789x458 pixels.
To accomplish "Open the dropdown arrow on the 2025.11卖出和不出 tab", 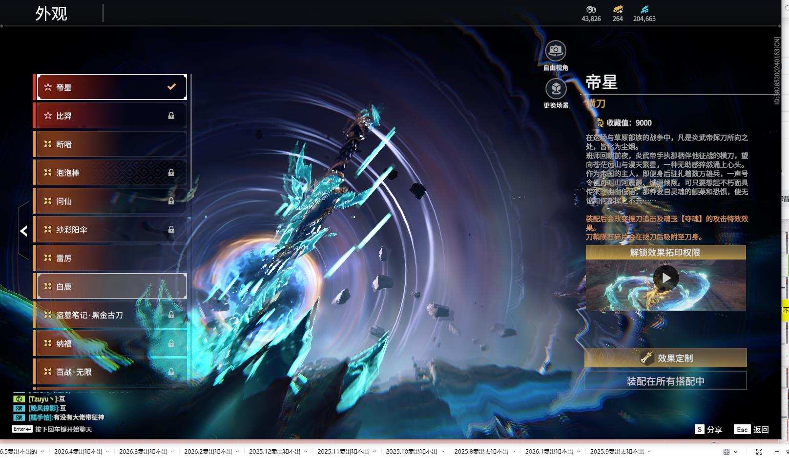I will coord(374,452).
